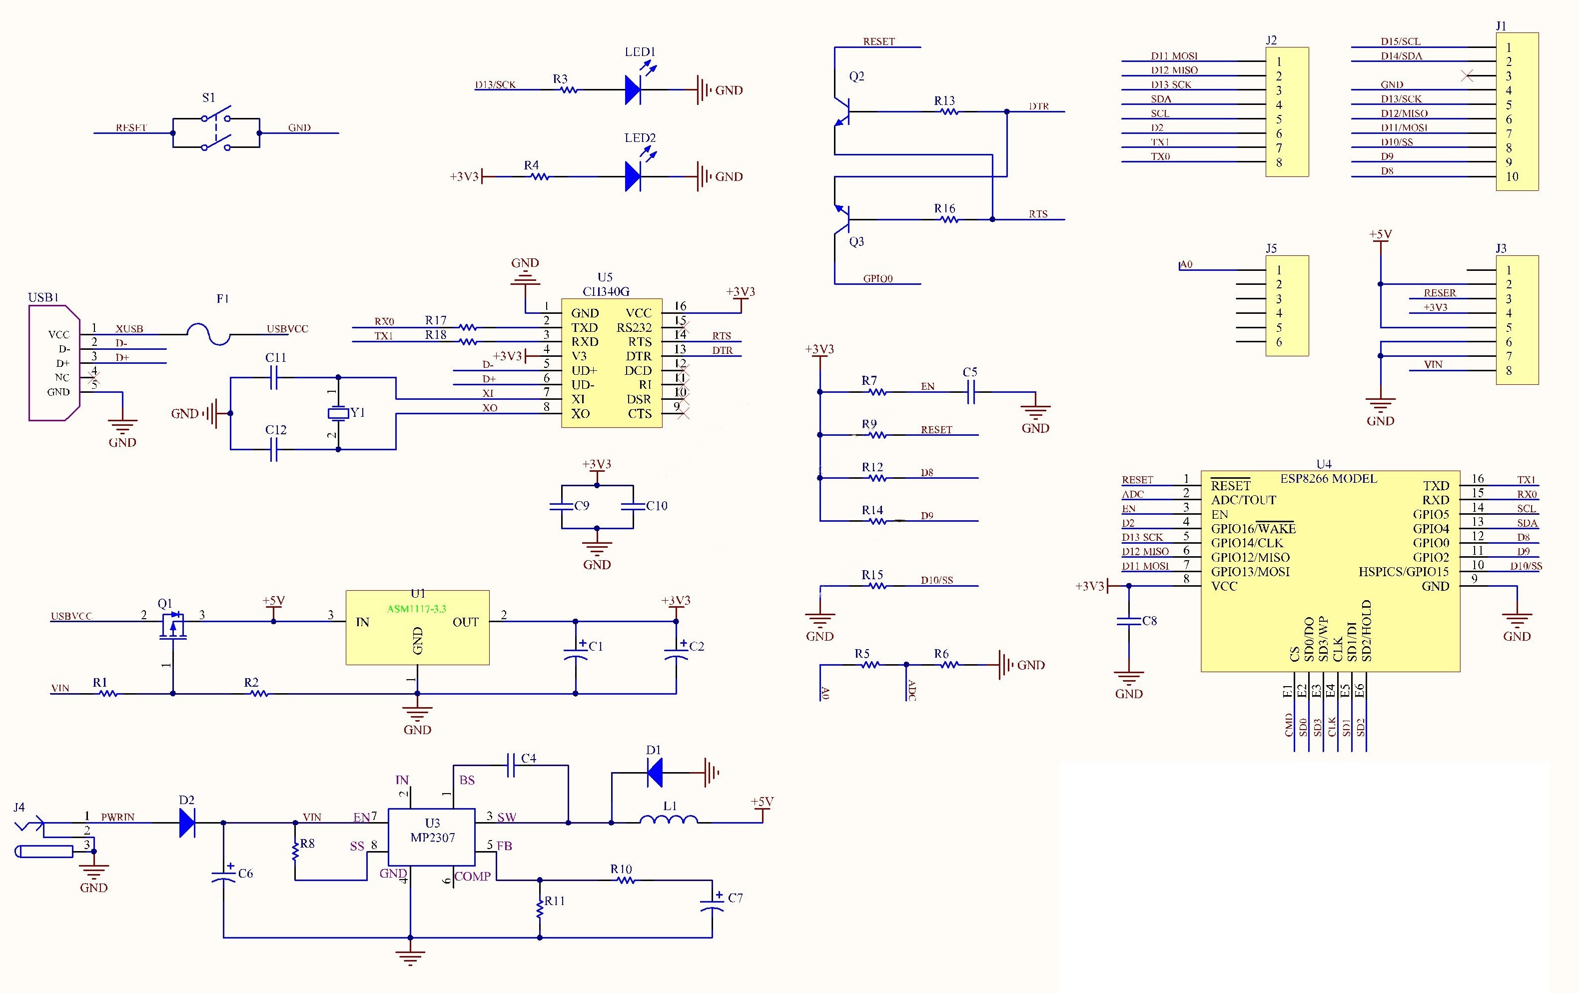Select resistor R8 symbol
The width and height of the screenshot is (1578, 993).
click(295, 852)
